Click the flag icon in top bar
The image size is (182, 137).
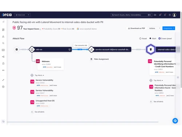(155, 15)
